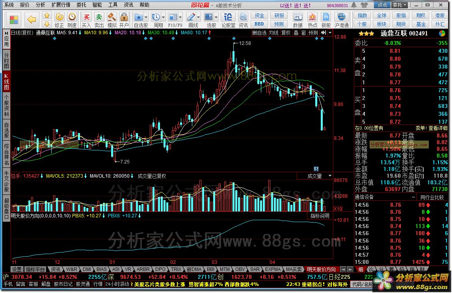Click the notification bell icon
The width and height of the screenshot is (452, 293).
pyautogui.click(x=354, y=5)
